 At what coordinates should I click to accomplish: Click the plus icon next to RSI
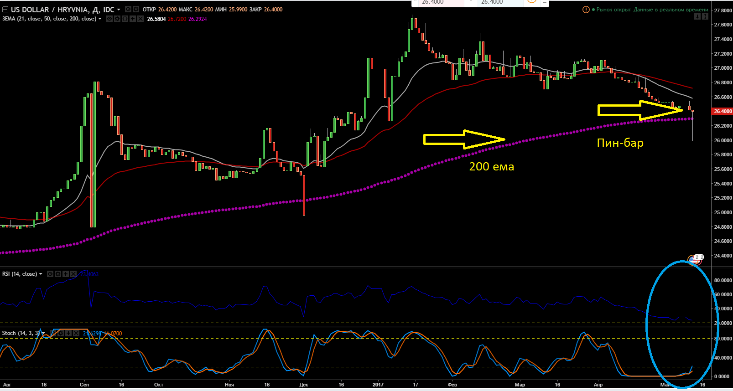66,274
